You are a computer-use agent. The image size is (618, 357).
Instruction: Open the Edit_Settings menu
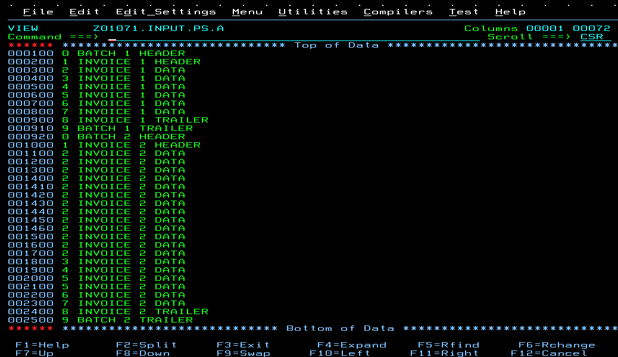pos(165,11)
